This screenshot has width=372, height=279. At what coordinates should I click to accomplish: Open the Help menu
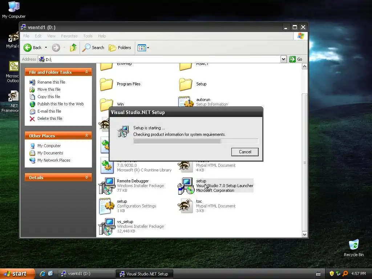102,36
